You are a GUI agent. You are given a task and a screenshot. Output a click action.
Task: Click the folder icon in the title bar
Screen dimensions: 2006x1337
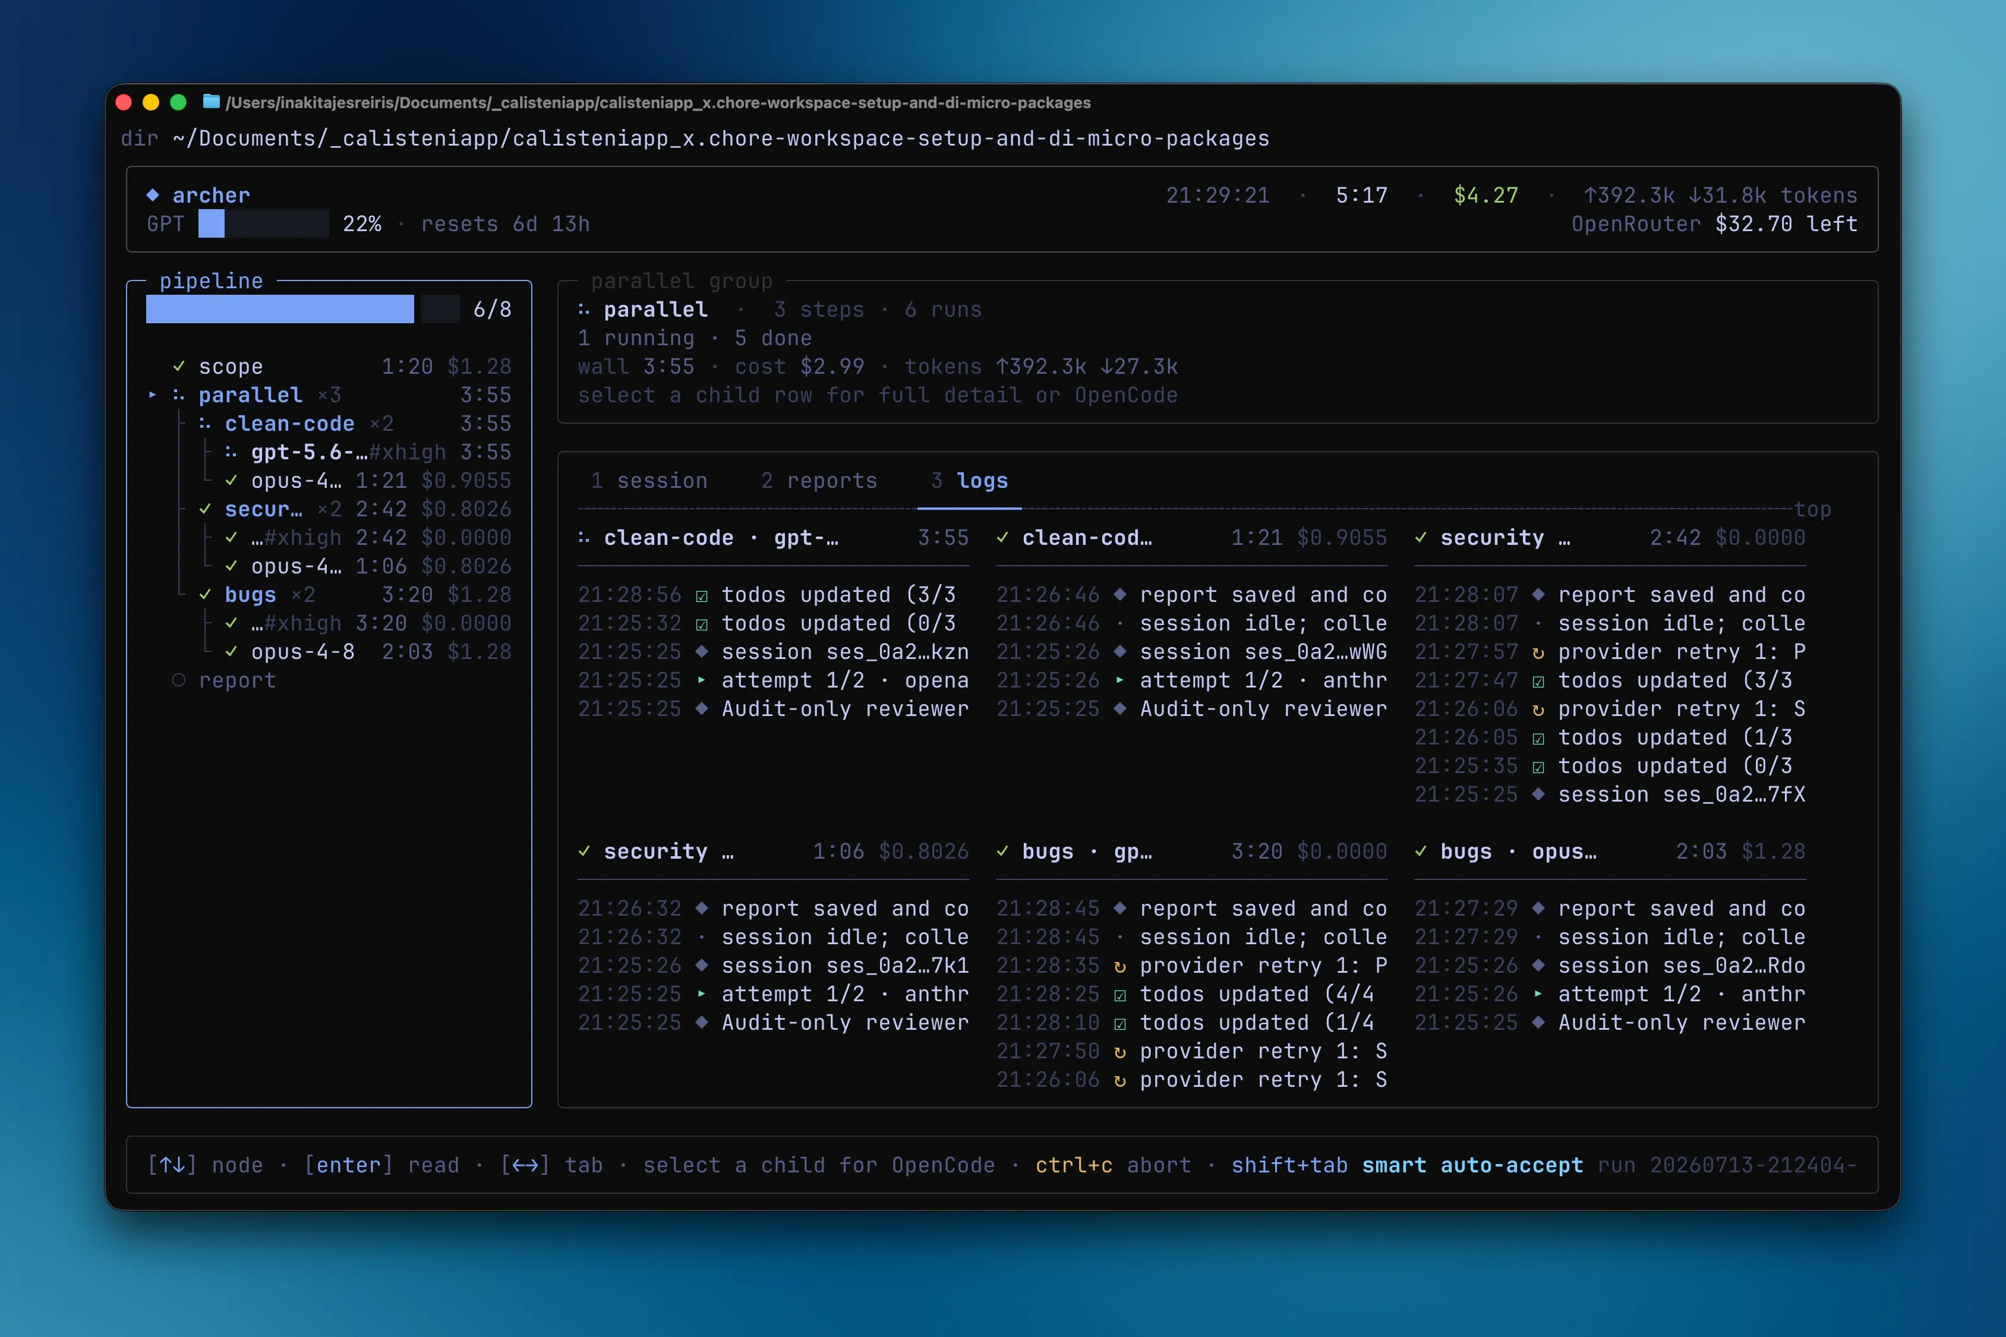click(210, 102)
